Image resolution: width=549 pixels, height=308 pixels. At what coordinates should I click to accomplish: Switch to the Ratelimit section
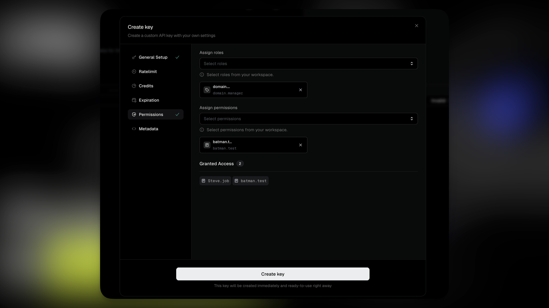156,72
